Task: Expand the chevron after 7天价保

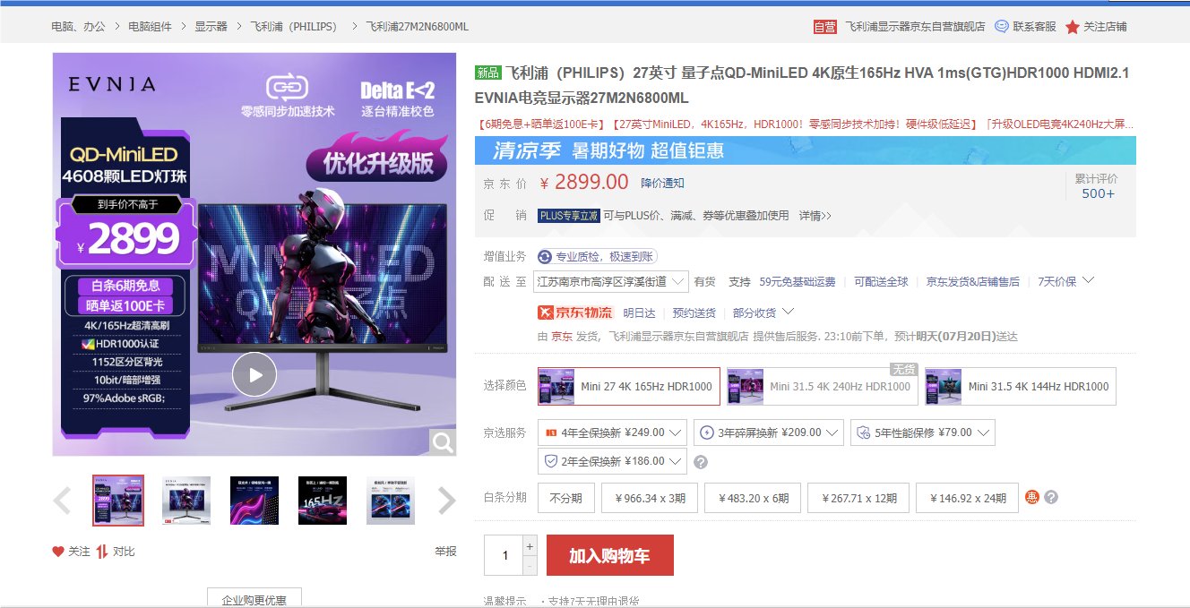Action: [1088, 280]
